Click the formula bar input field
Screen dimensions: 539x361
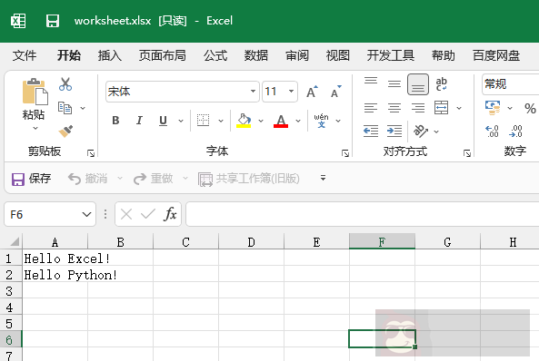[363, 214]
